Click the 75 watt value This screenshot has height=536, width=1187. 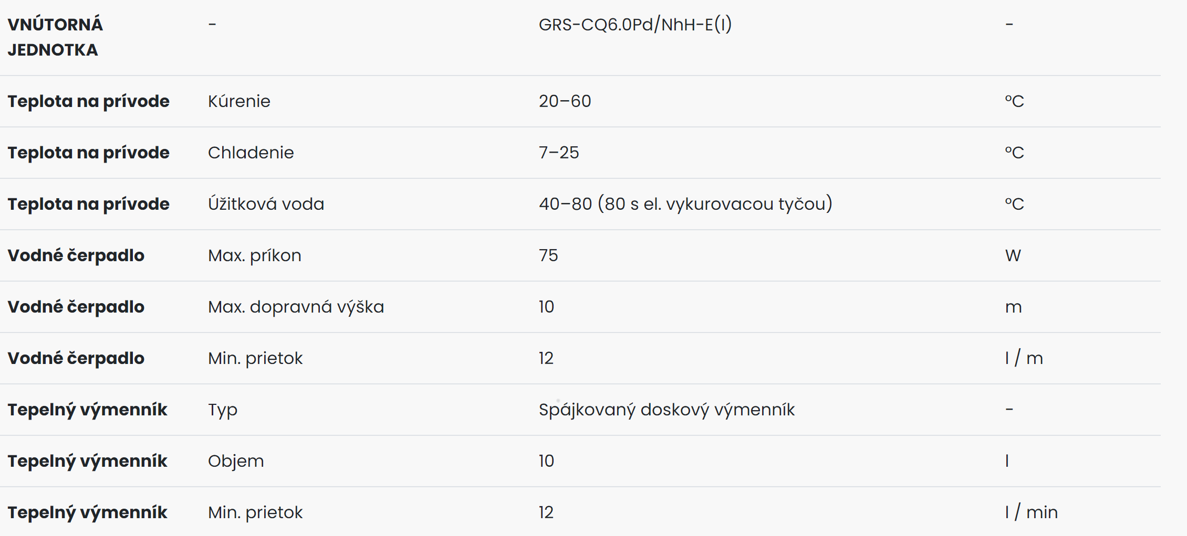(x=548, y=255)
